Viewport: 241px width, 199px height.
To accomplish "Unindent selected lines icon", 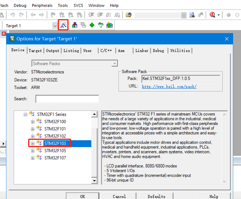I will click(x=100, y=15).
